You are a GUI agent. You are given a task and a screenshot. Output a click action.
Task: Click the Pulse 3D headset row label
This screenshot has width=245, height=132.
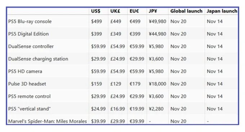27,84
